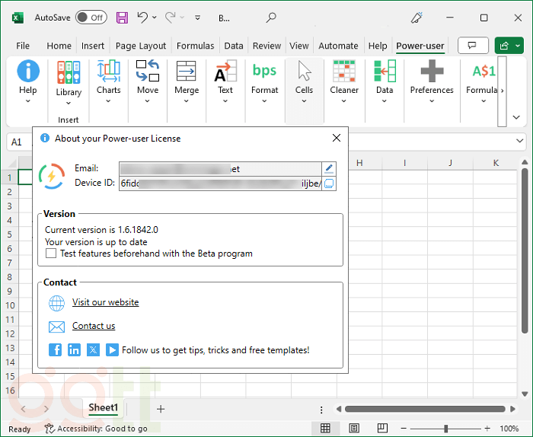This screenshot has height=437, width=533.
Task: Click the Visit our website link
Action: [x=105, y=302]
